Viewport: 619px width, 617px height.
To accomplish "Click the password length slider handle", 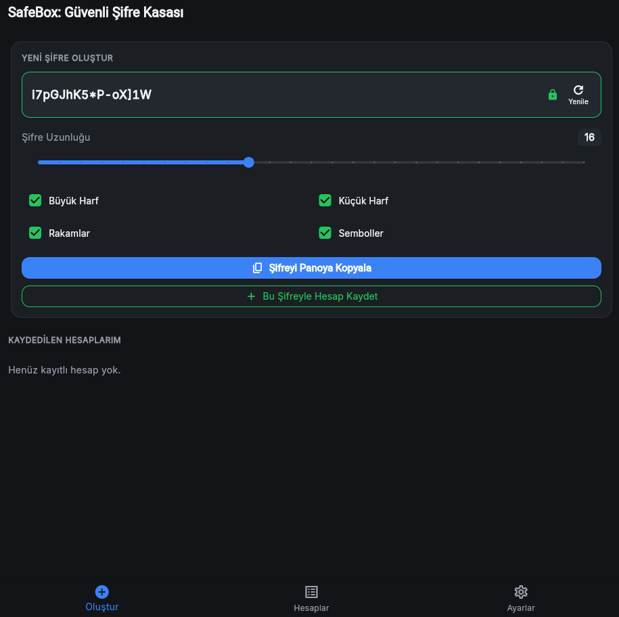I will click(248, 162).
